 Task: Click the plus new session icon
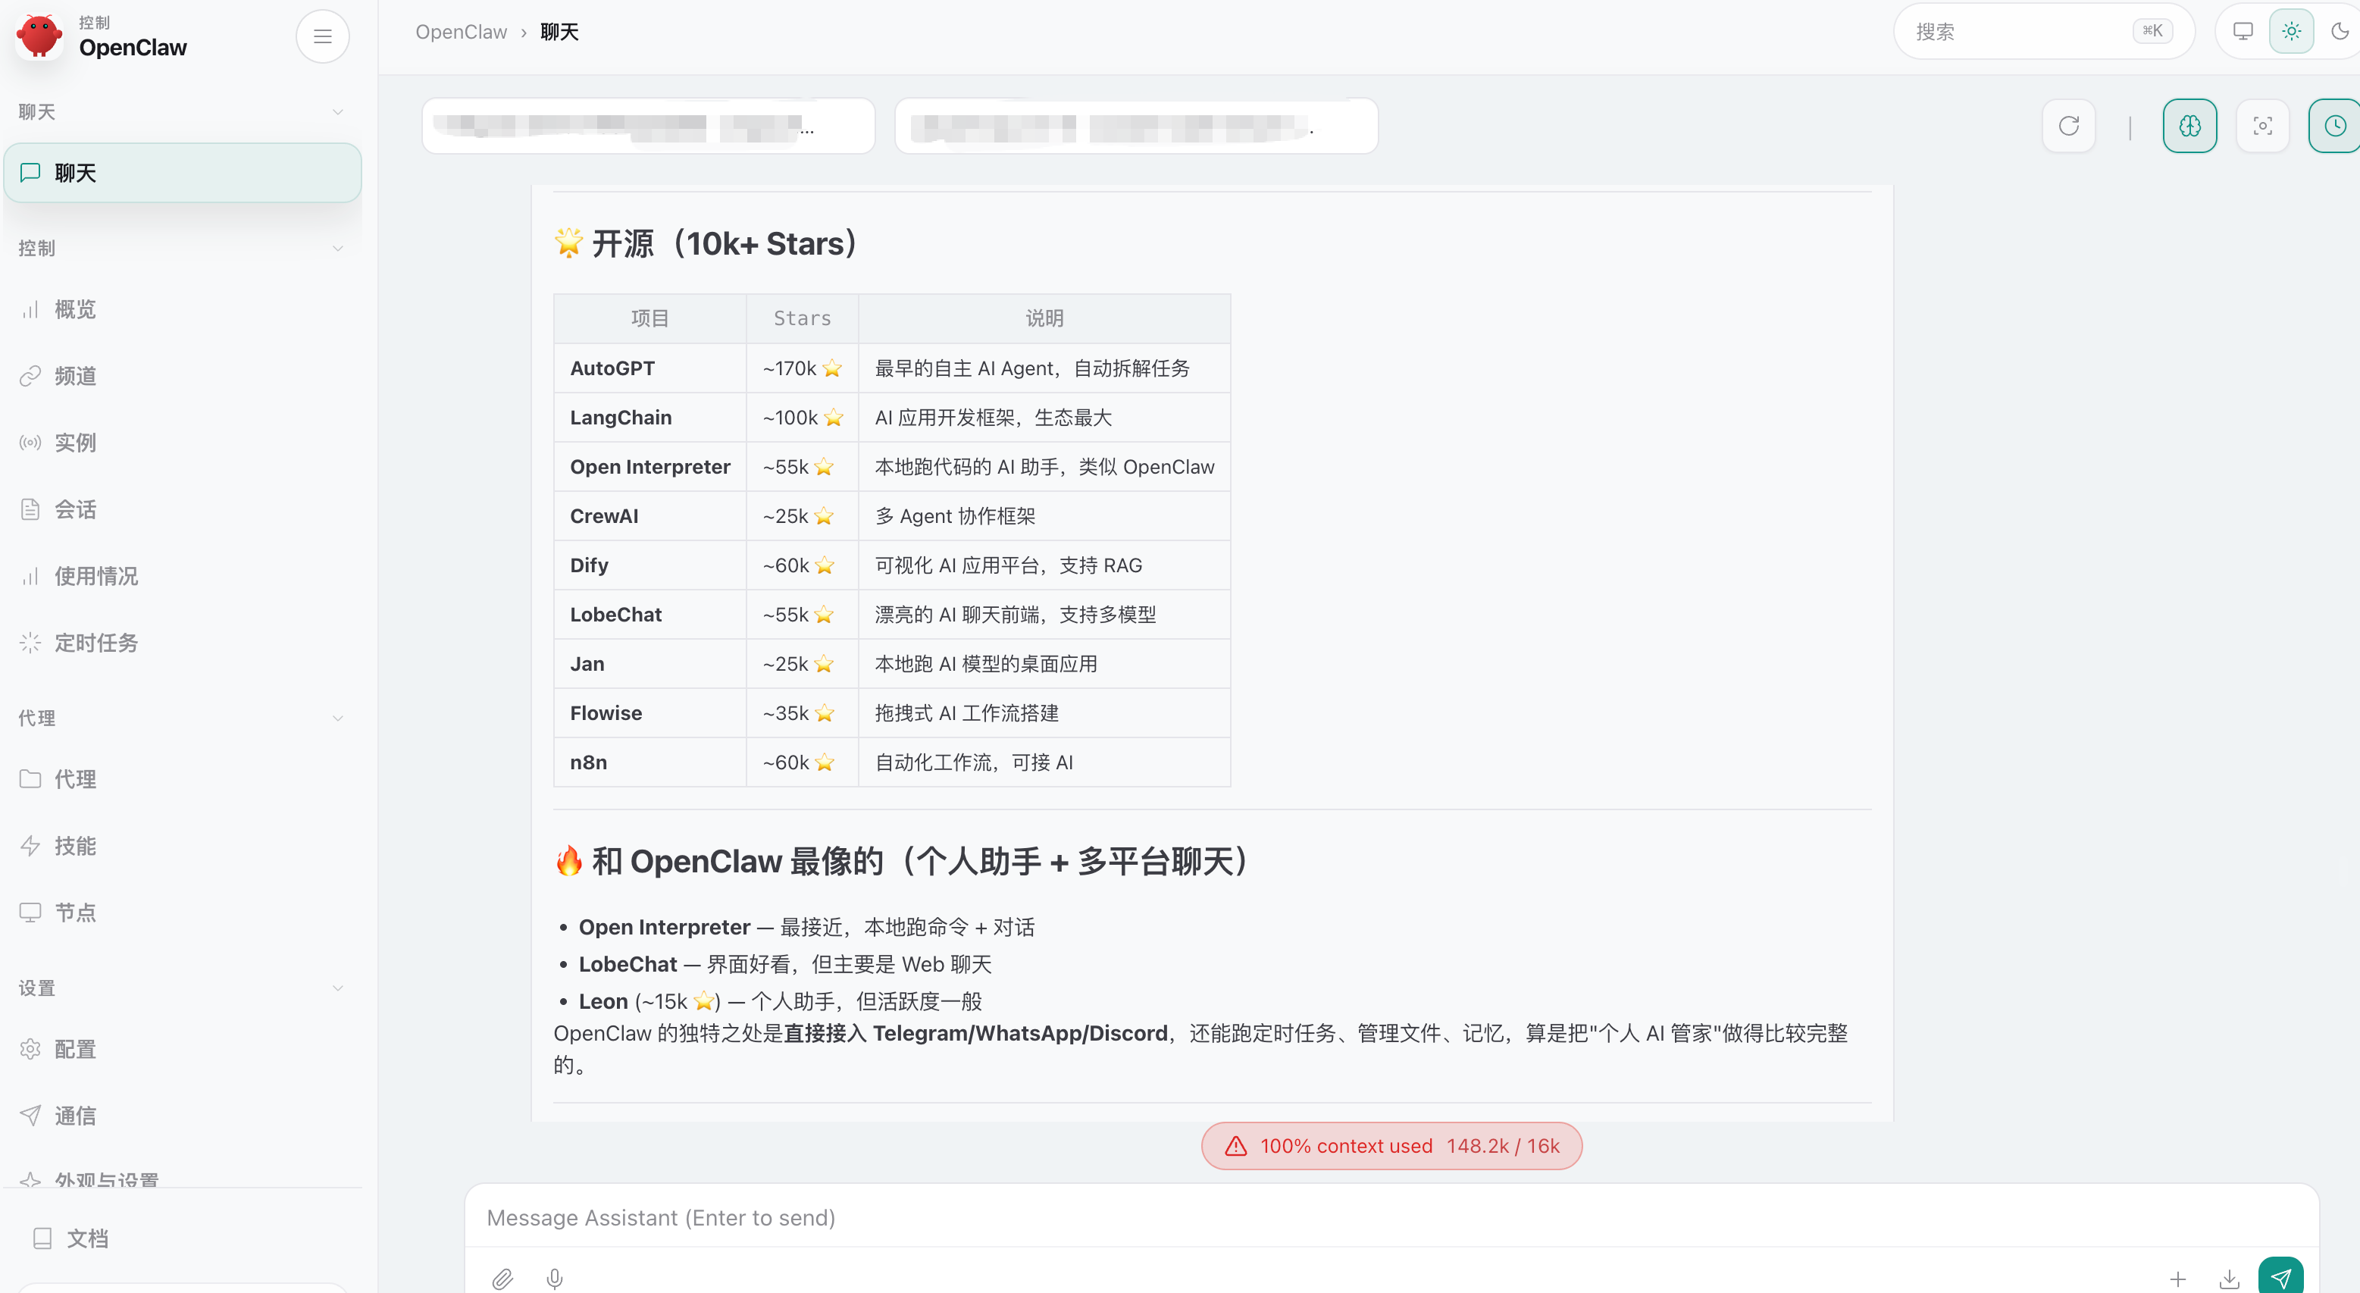click(2177, 1279)
